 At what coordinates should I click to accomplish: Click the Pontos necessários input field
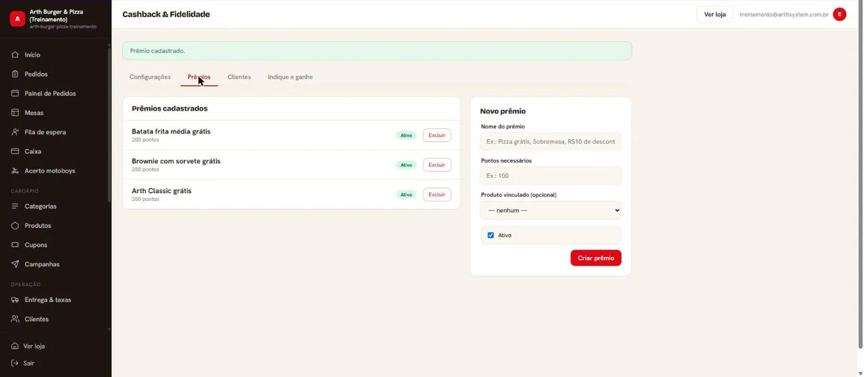551,175
